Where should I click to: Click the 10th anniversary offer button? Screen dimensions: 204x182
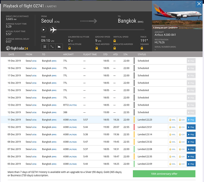coord(164,174)
